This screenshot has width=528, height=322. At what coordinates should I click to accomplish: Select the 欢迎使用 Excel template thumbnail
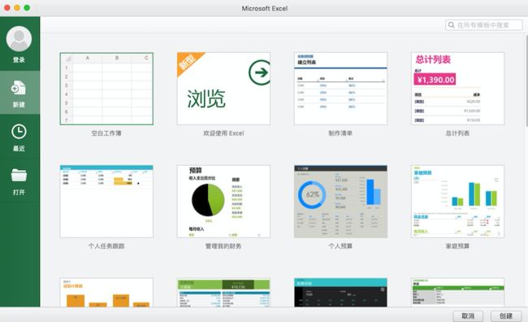223,89
